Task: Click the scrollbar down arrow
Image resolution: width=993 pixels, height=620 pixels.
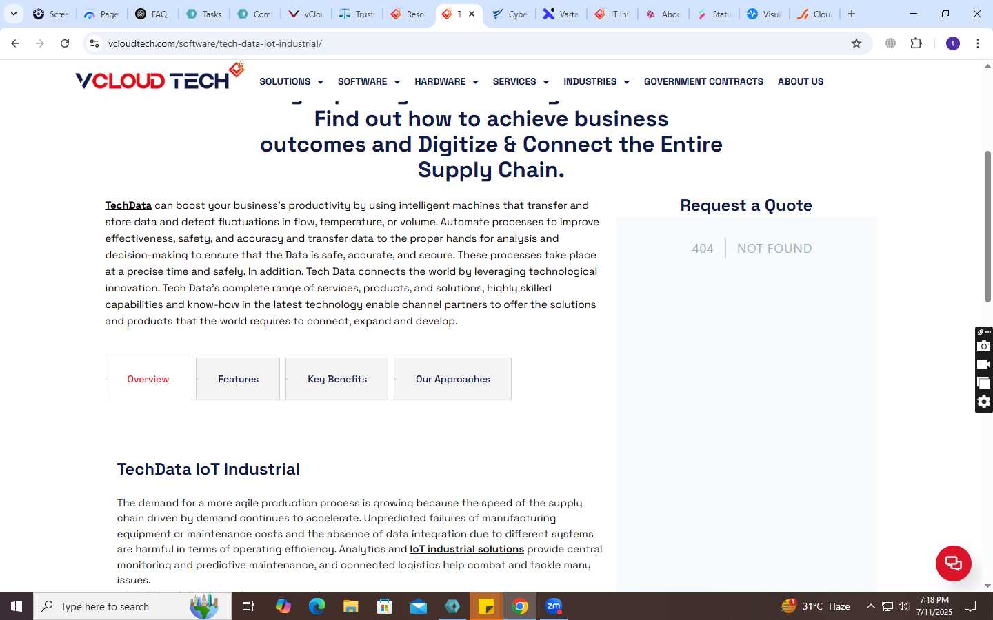Action: pyautogui.click(x=987, y=586)
